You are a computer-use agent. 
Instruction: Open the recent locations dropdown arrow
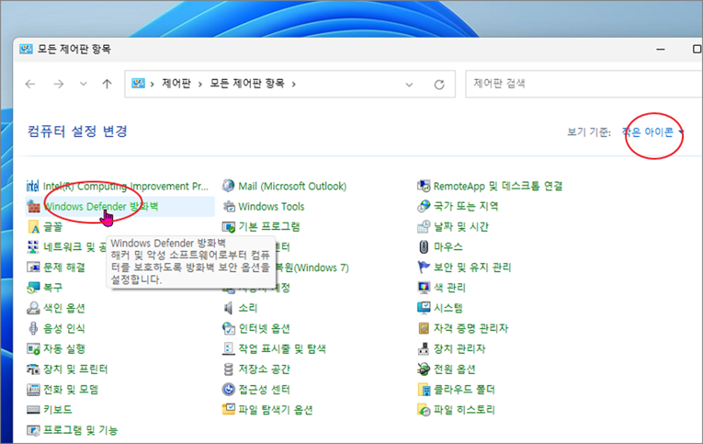click(84, 84)
